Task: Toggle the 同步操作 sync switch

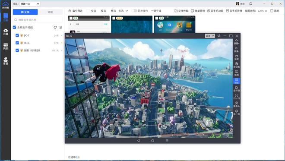Action: click(134, 11)
